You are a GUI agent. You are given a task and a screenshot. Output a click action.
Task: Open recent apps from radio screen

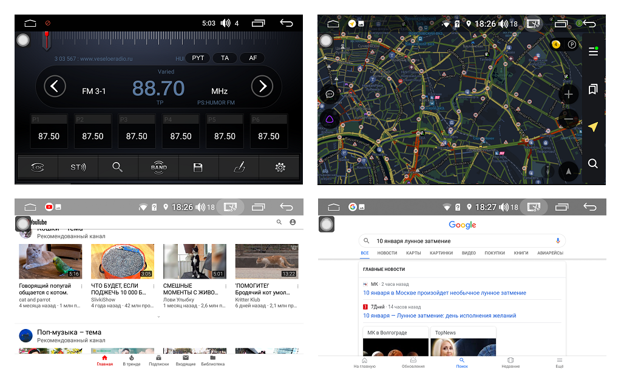(258, 23)
